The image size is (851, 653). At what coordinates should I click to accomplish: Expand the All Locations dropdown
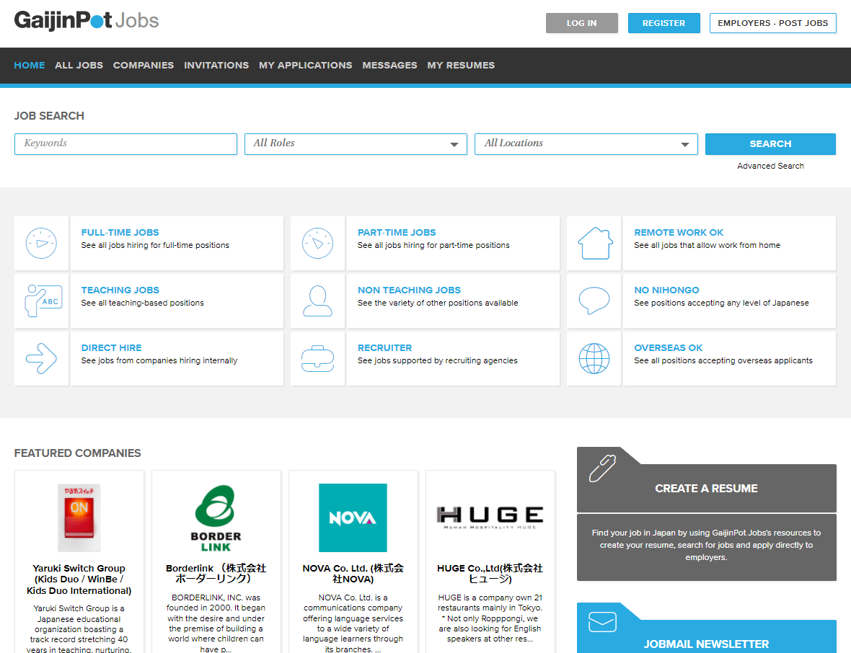click(586, 144)
